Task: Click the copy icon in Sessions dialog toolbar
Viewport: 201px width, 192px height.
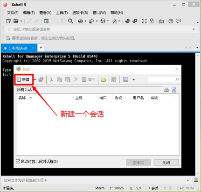Action: pyautogui.click(x=59, y=79)
